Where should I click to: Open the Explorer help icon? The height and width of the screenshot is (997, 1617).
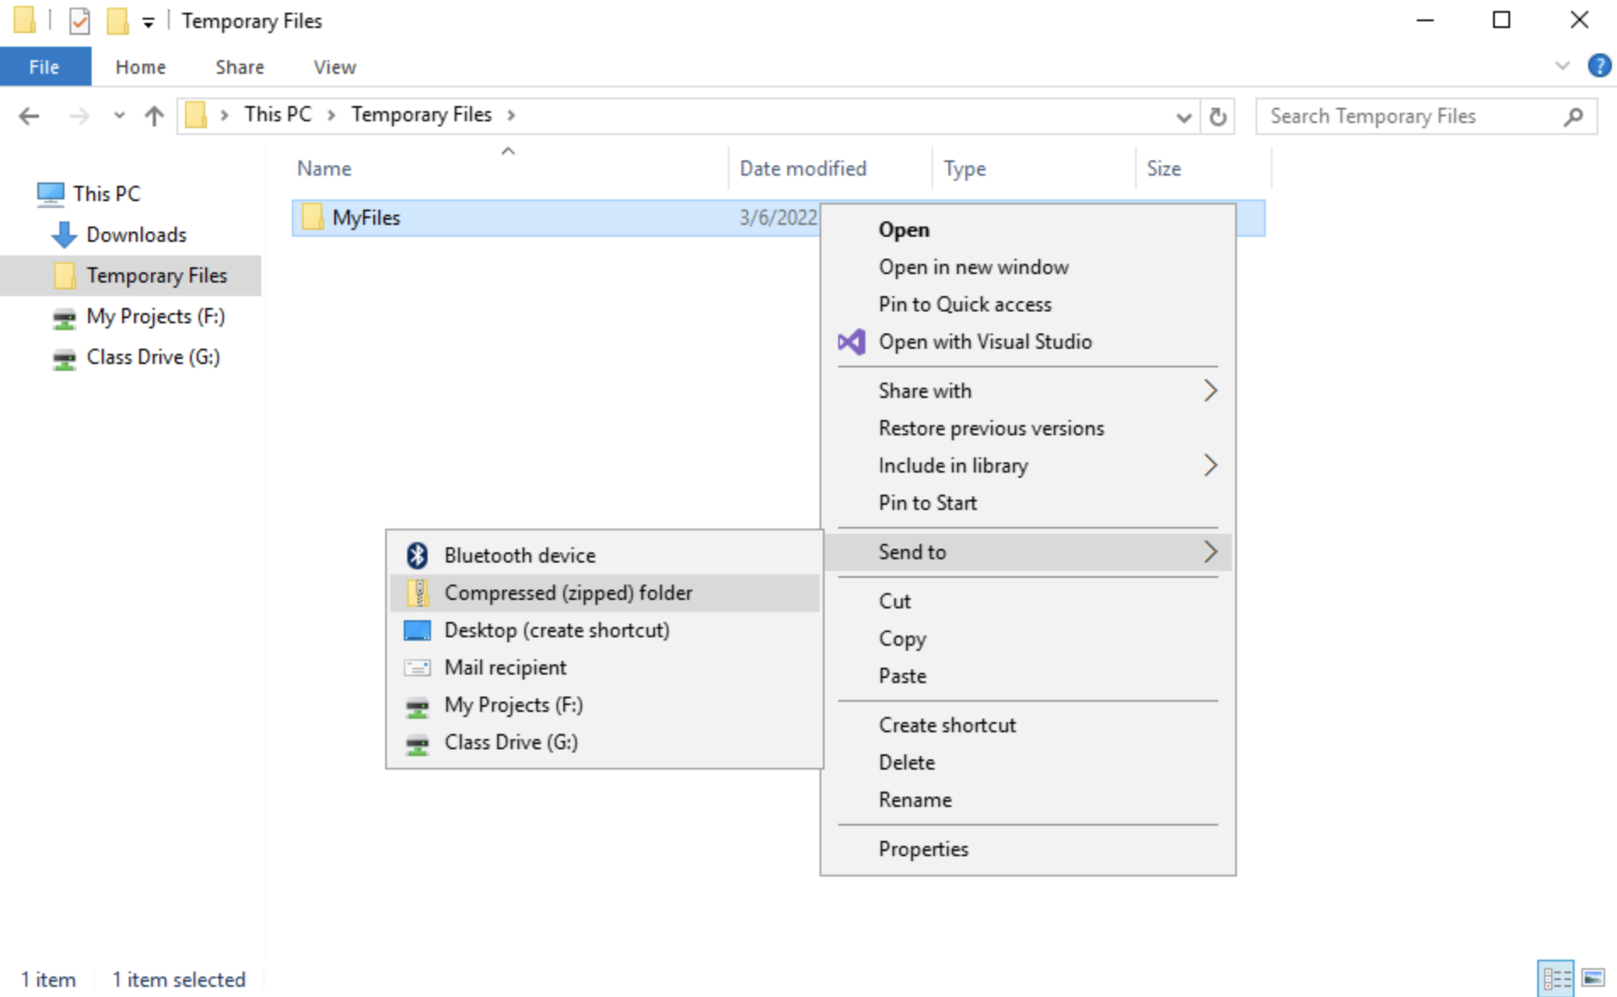tap(1598, 66)
